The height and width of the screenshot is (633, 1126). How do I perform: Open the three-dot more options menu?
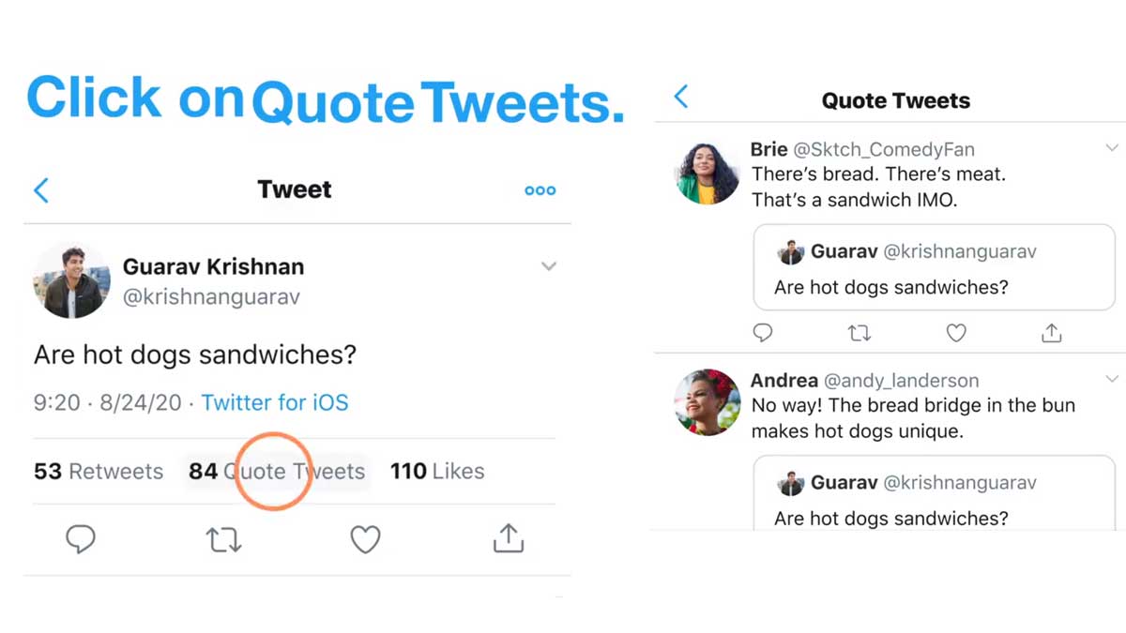coord(540,189)
